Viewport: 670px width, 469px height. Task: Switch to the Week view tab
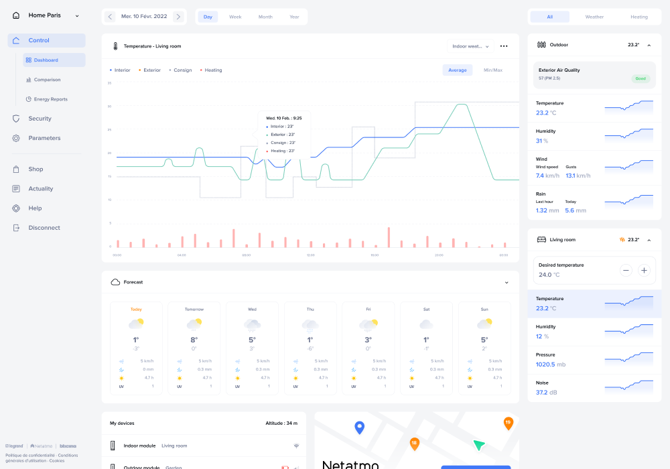click(235, 16)
